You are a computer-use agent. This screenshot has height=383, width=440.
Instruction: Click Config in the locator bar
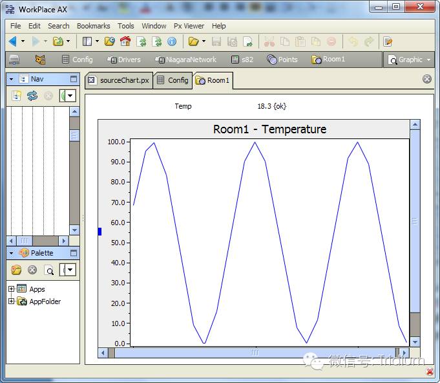pos(77,60)
